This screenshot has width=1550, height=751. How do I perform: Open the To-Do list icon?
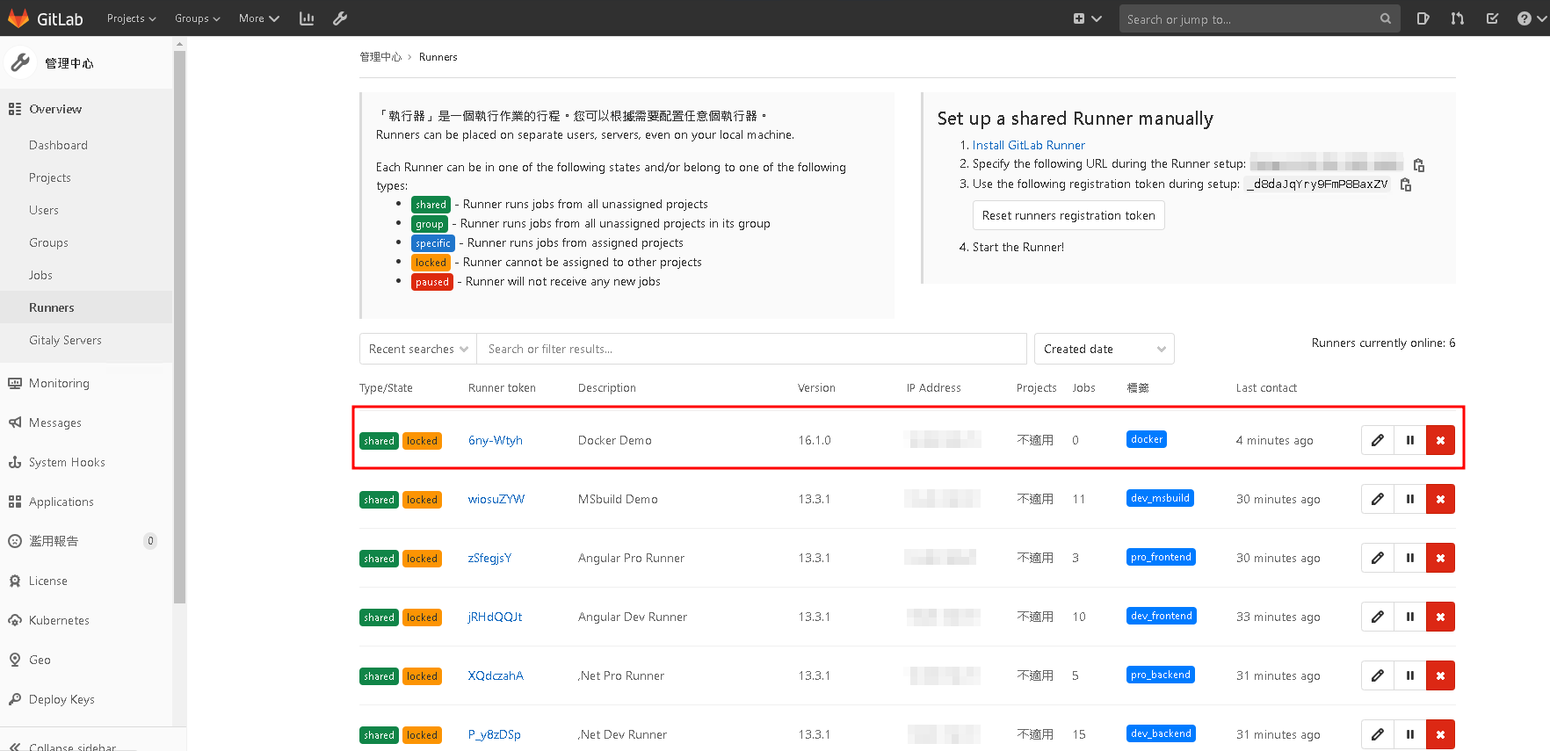click(1492, 18)
